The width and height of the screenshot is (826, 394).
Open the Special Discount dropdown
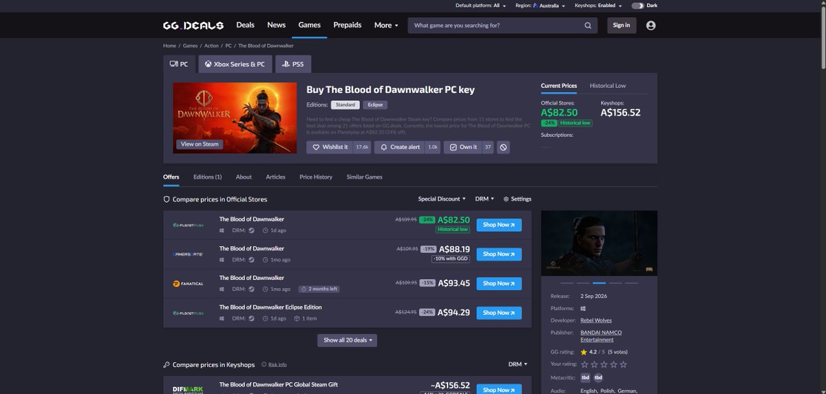[x=442, y=199]
